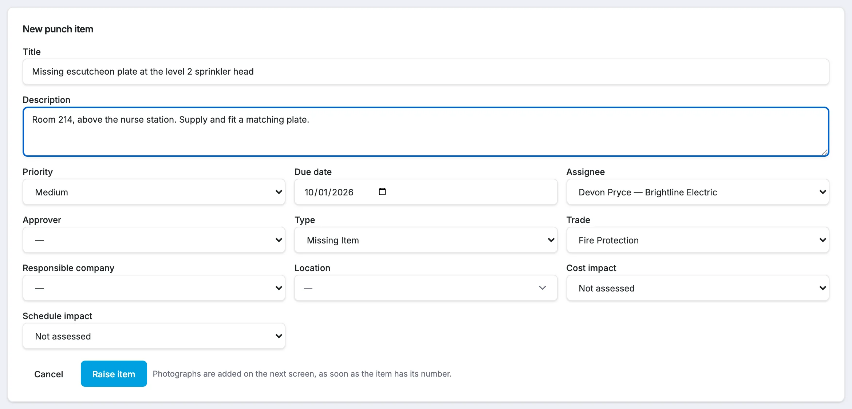Click inside the Description text area
Image resolution: width=852 pixels, height=409 pixels.
426,132
